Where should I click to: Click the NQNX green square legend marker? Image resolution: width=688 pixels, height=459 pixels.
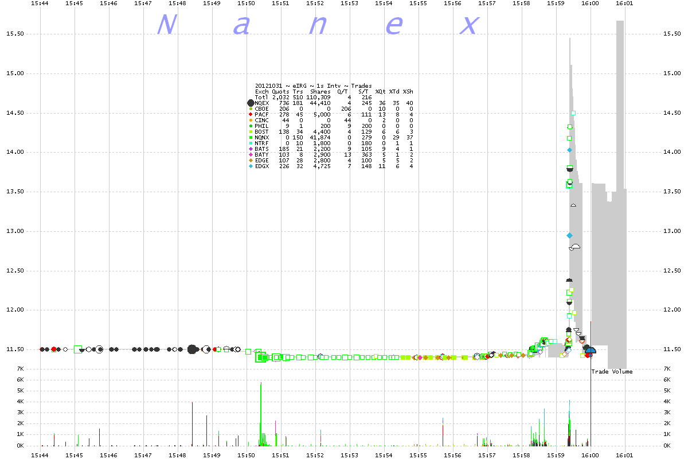click(251, 138)
